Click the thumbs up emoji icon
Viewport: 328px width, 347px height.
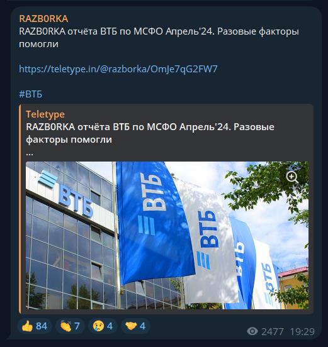click(x=28, y=326)
